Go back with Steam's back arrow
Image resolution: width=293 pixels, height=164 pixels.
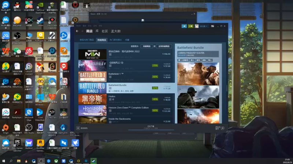(77, 31)
